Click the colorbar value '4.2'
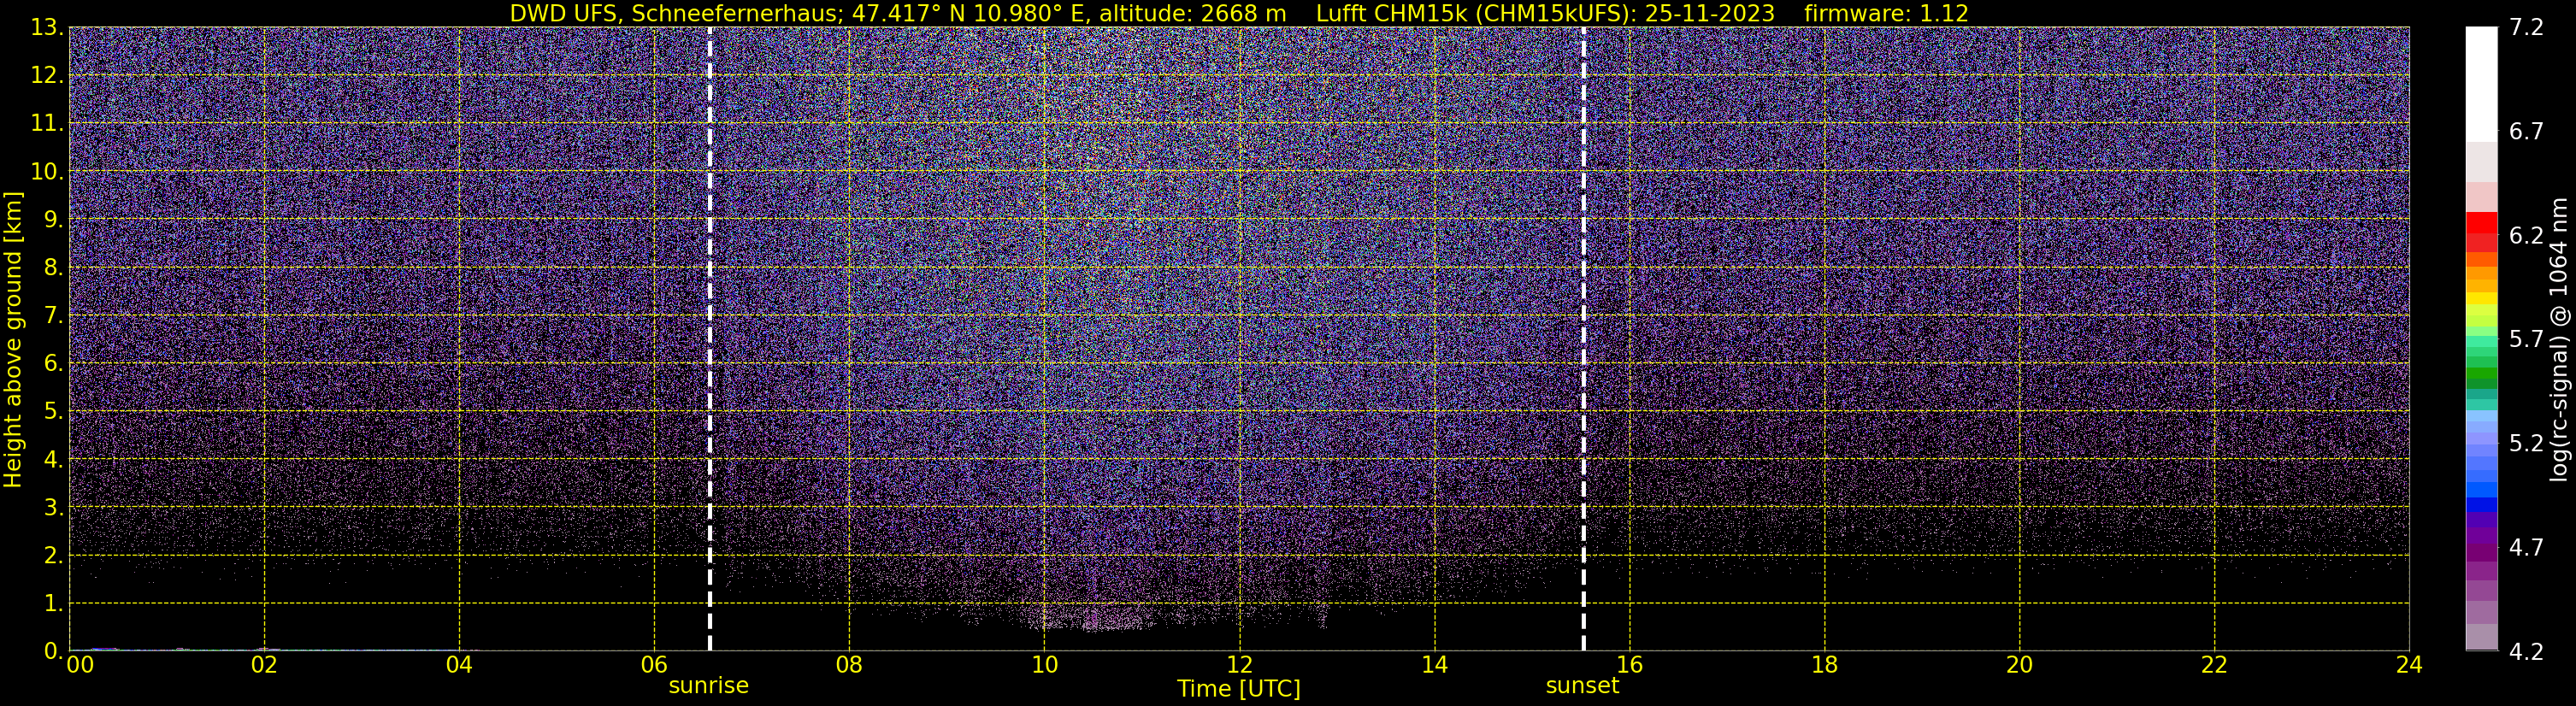 coord(2527,652)
